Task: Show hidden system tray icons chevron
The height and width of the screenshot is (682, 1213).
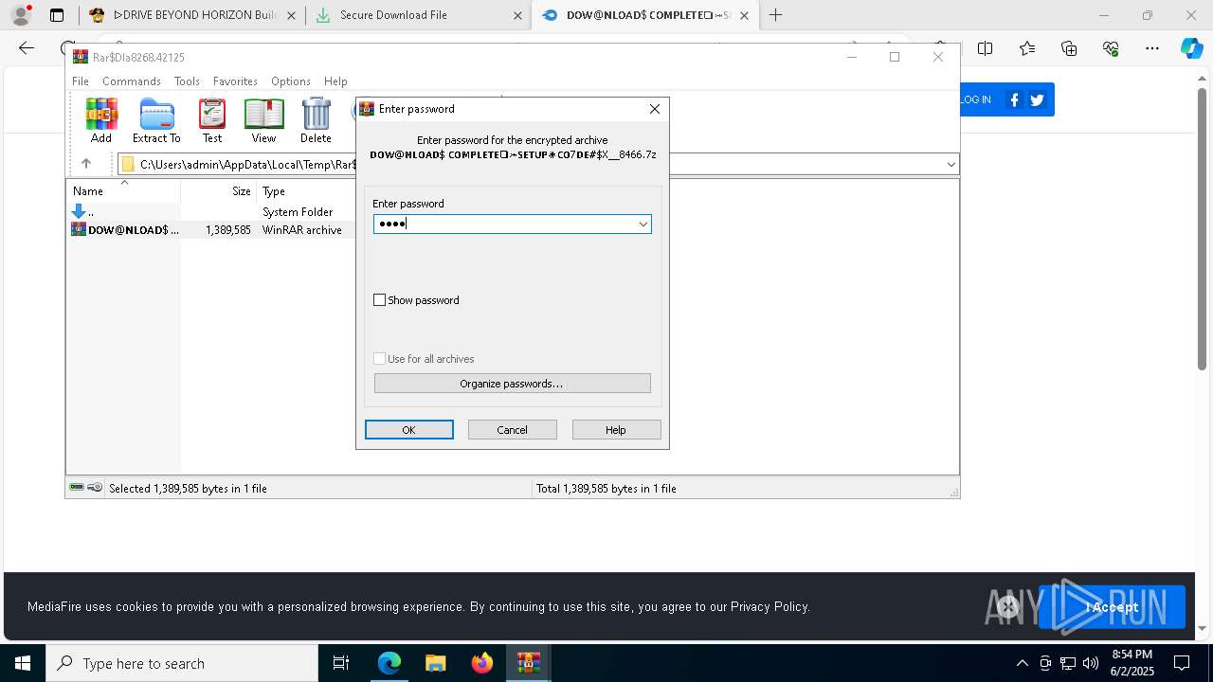Action: pos(1022,663)
